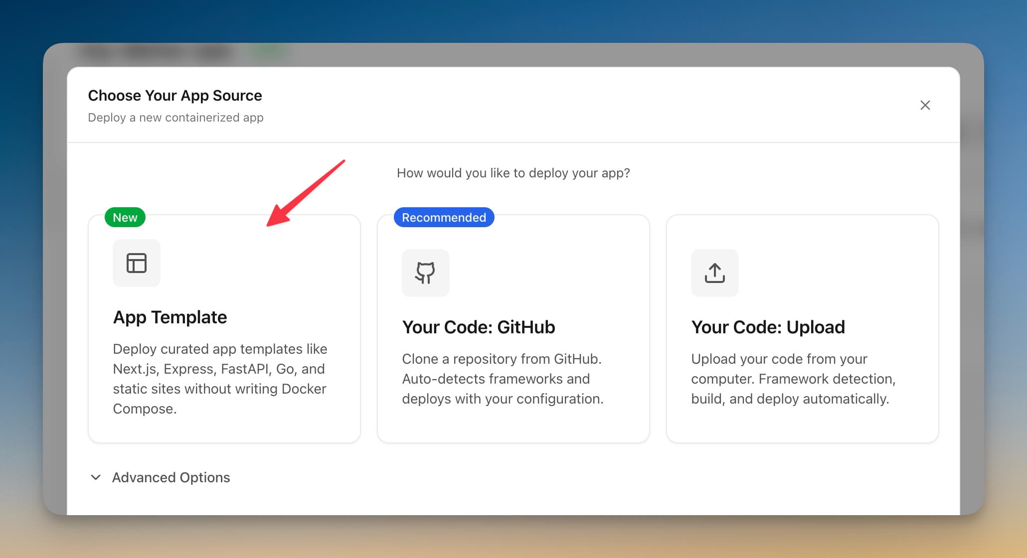Click the upload arrow icon
Image resolution: width=1027 pixels, height=558 pixels.
pos(714,273)
